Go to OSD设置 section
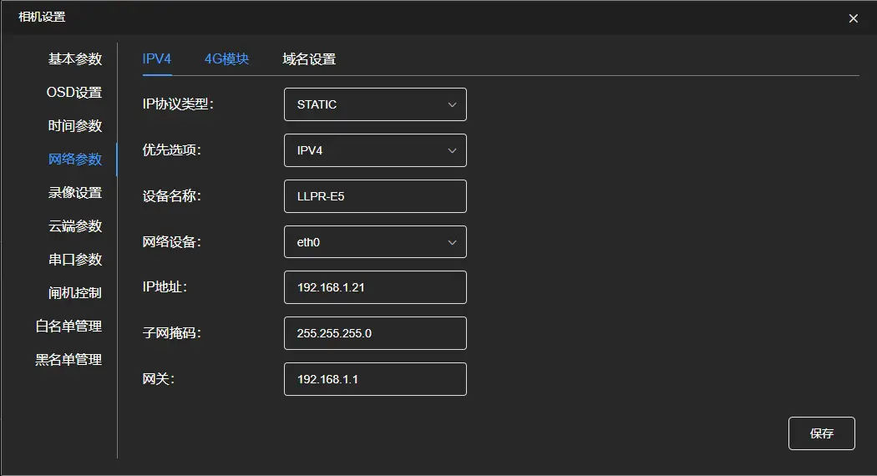This screenshot has height=476, width=877. point(74,93)
